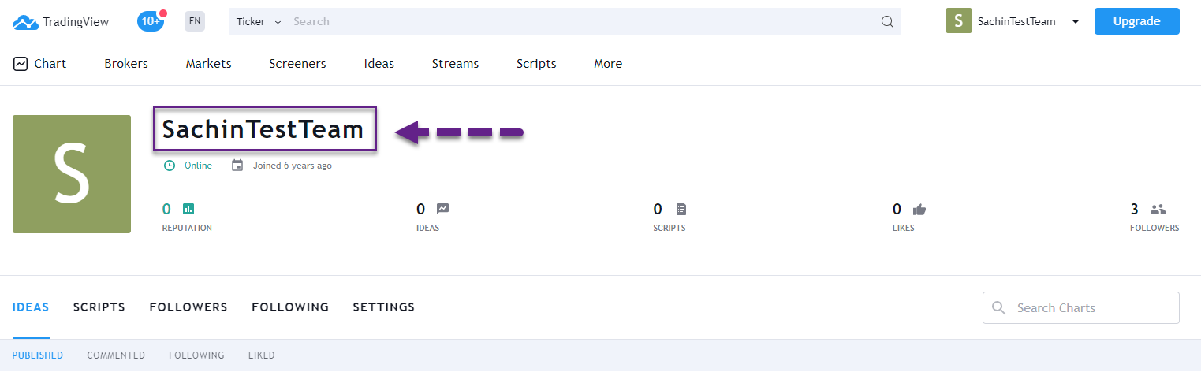Open the Brokers menu
The width and height of the screenshot is (1201, 372).
pos(126,64)
